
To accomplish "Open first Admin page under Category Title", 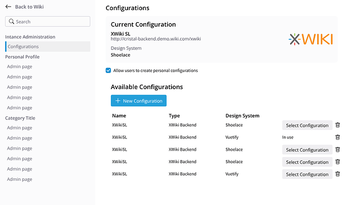I will point(20,128).
